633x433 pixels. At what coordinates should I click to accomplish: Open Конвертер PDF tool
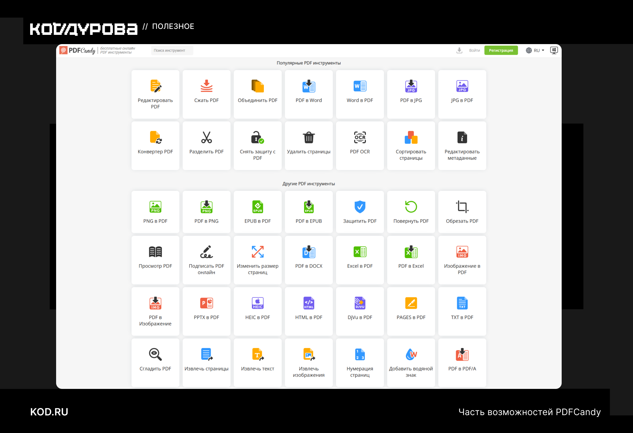click(155, 145)
